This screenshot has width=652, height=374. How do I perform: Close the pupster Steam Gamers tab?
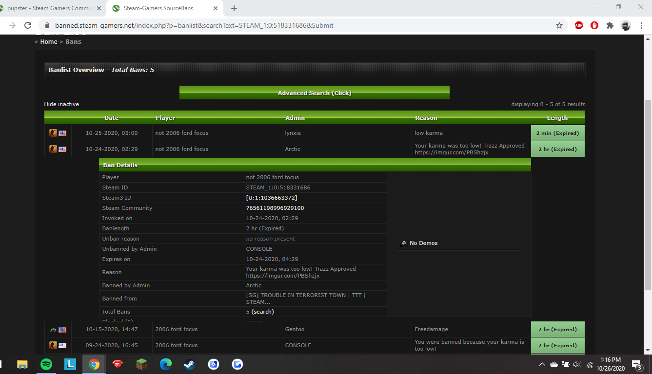click(x=99, y=8)
